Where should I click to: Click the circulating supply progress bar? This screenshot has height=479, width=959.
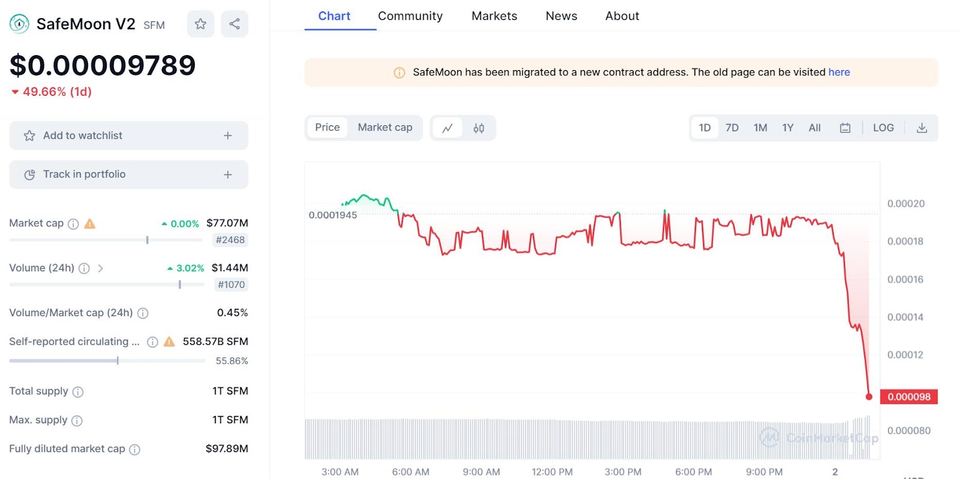[107, 360]
